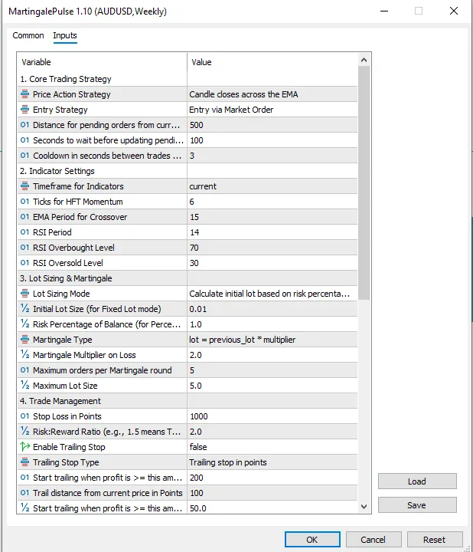Click the inputs list vertical scrollbar thumb
473x552 pixels.
tap(364, 183)
